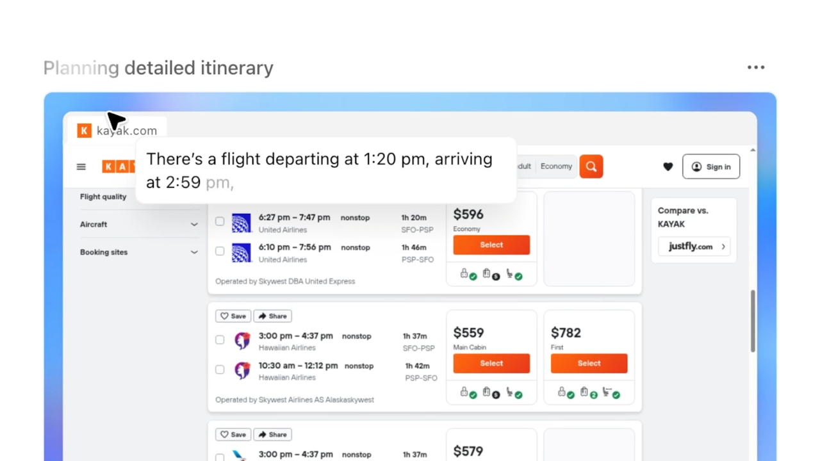Check the 10:30 am Hawaiian return checkbox
This screenshot has width=820, height=461.
(x=220, y=369)
